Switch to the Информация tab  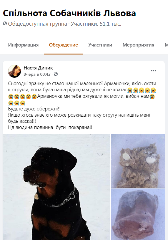(23, 45)
